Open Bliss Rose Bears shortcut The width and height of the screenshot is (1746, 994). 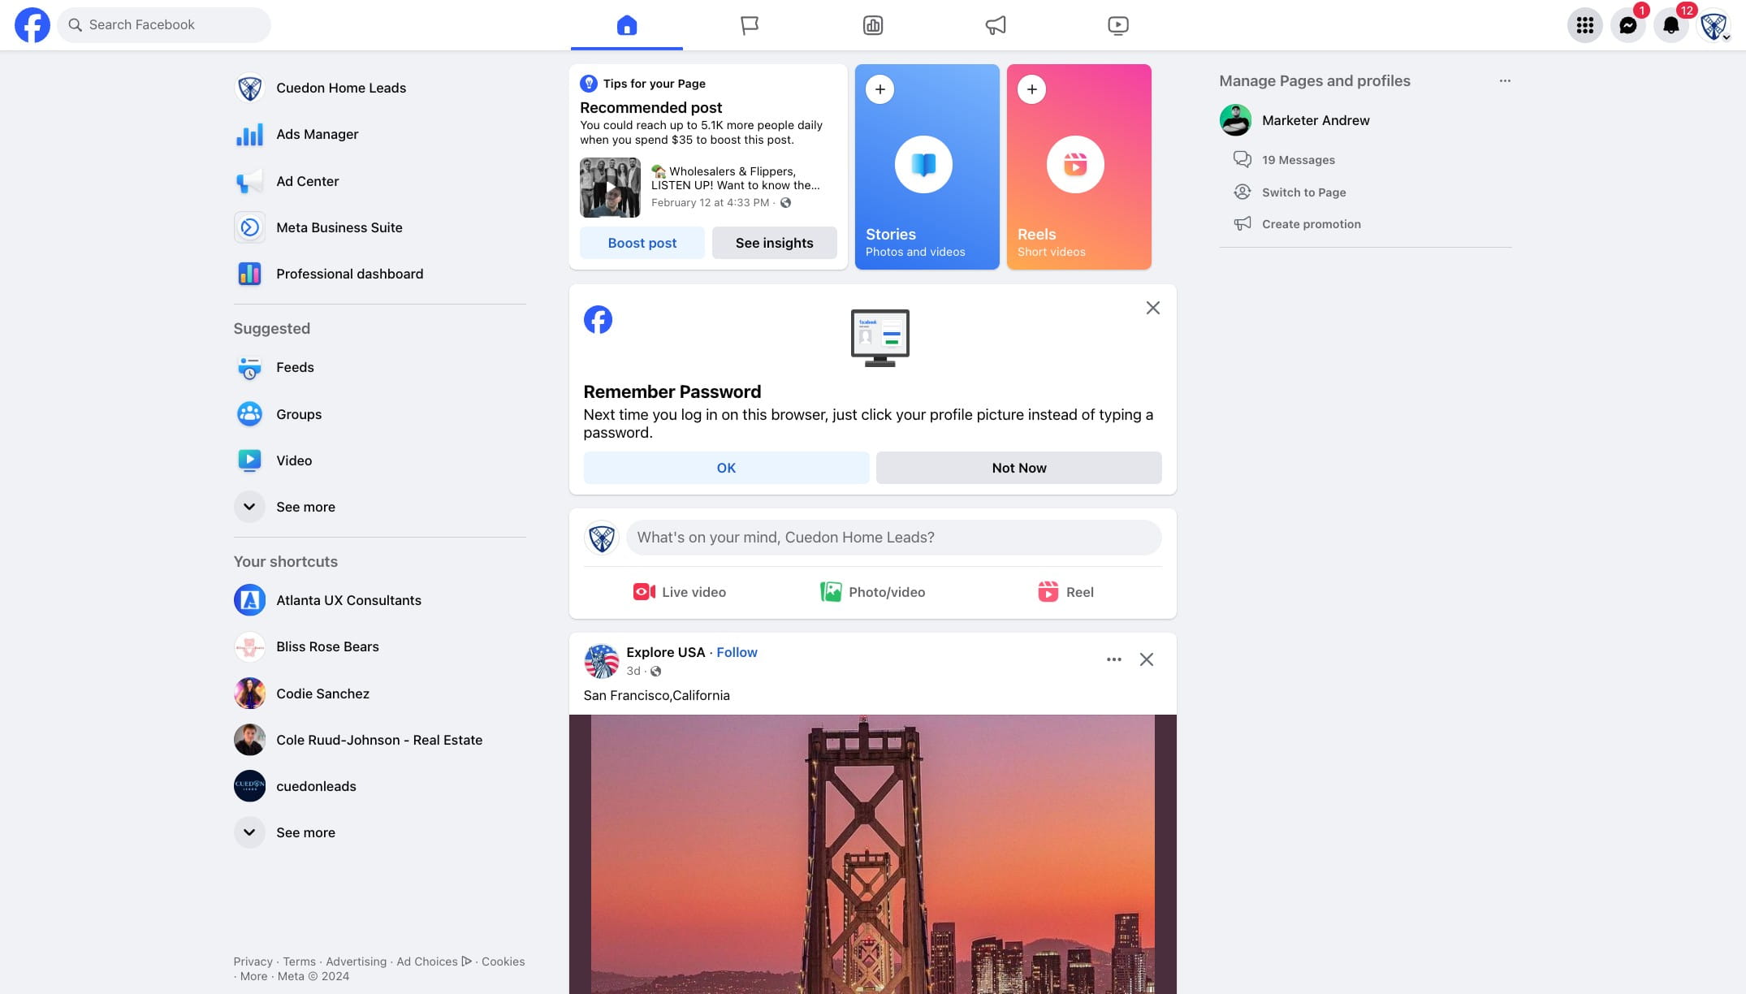pyautogui.click(x=379, y=646)
